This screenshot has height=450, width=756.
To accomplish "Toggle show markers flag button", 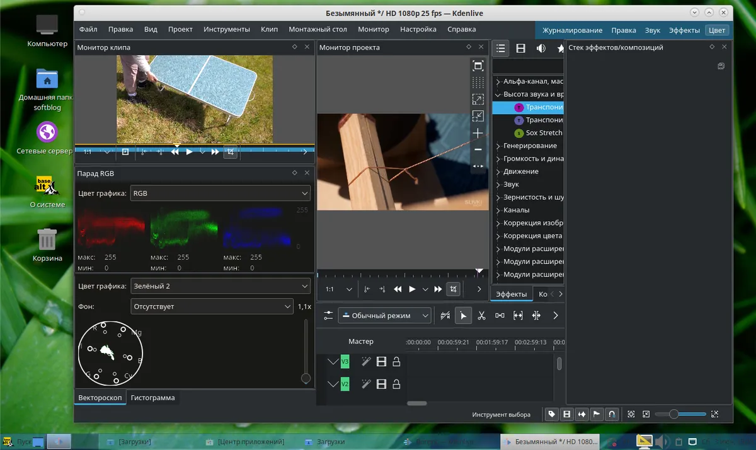I will [597, 414].
